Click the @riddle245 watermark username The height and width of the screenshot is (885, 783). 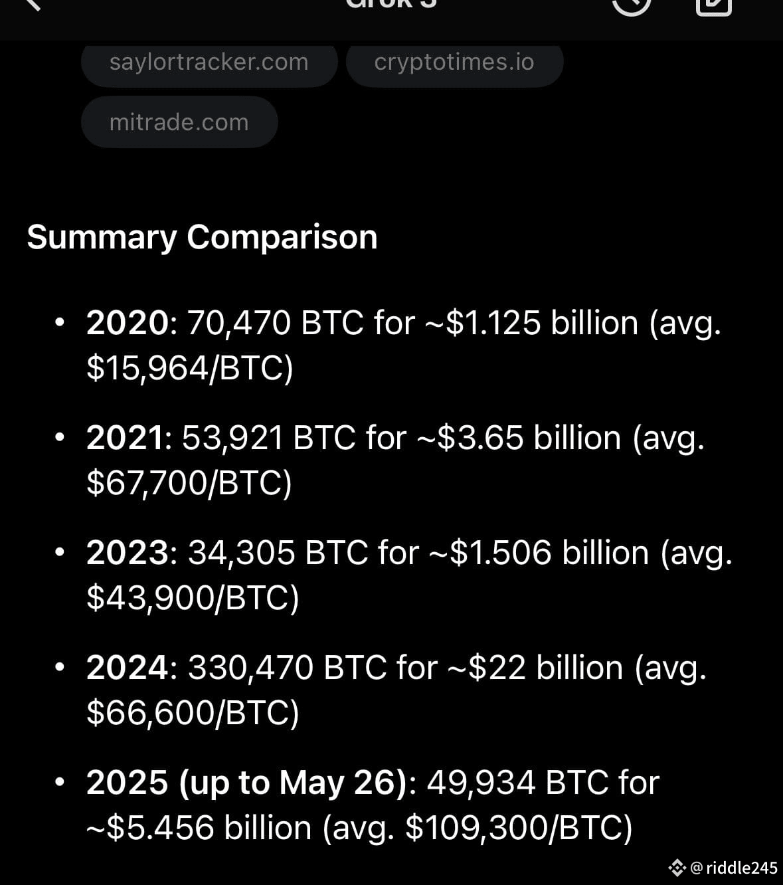click(x=734, y=868)
